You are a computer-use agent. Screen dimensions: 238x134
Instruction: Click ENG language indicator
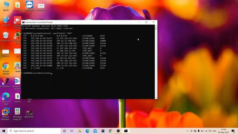coord(214,131)
